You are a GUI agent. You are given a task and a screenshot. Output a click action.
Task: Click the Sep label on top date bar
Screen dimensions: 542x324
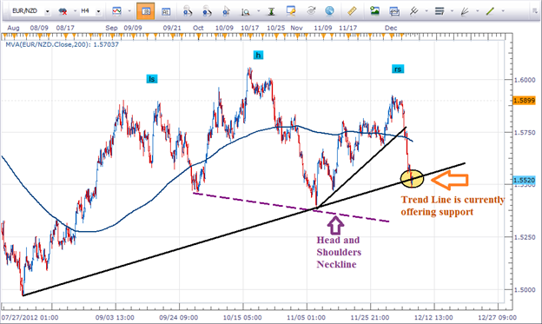pyautogui.click(x=111, y=28)
